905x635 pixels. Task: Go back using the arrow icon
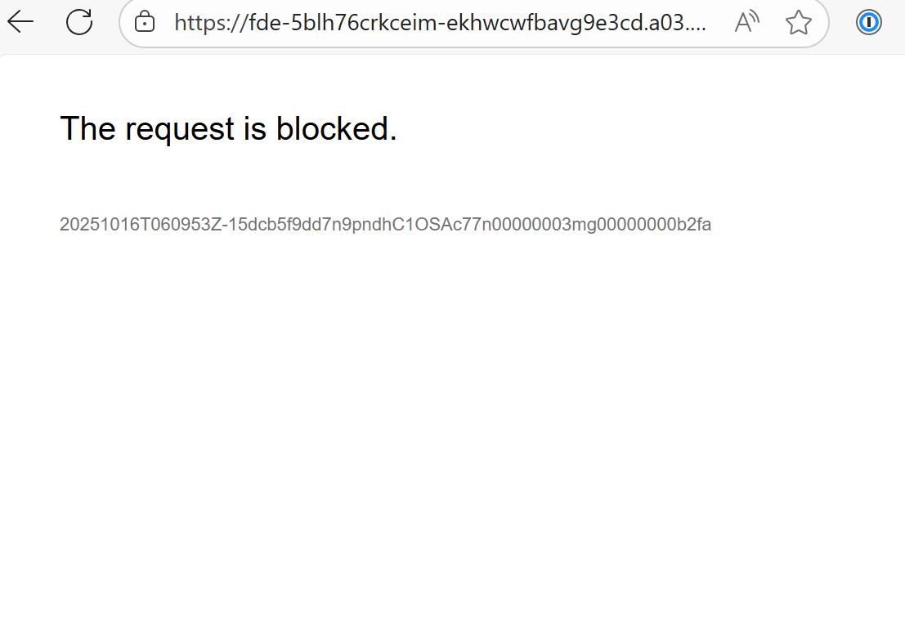20,22
